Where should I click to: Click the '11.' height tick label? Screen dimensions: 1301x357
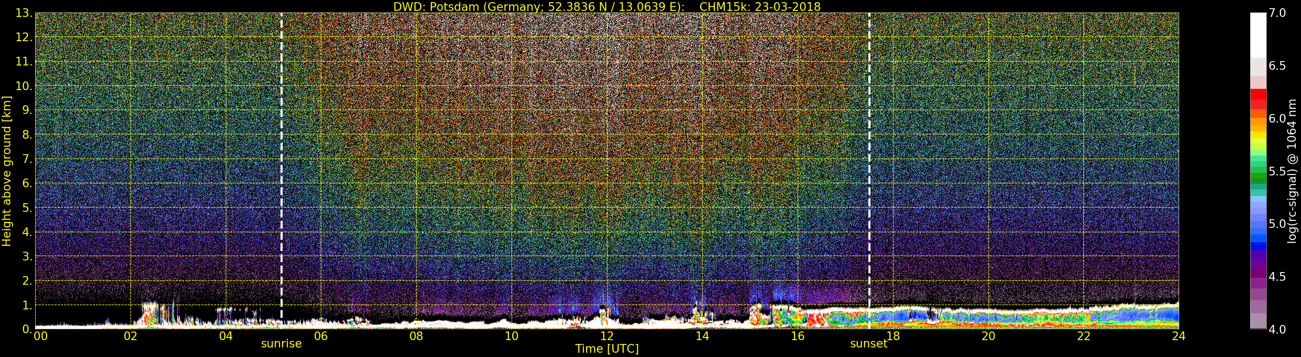(x=24, y=62)
